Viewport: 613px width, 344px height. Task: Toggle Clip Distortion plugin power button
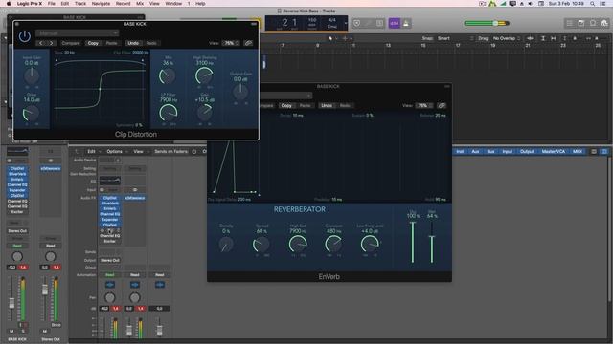pos(24,36)
